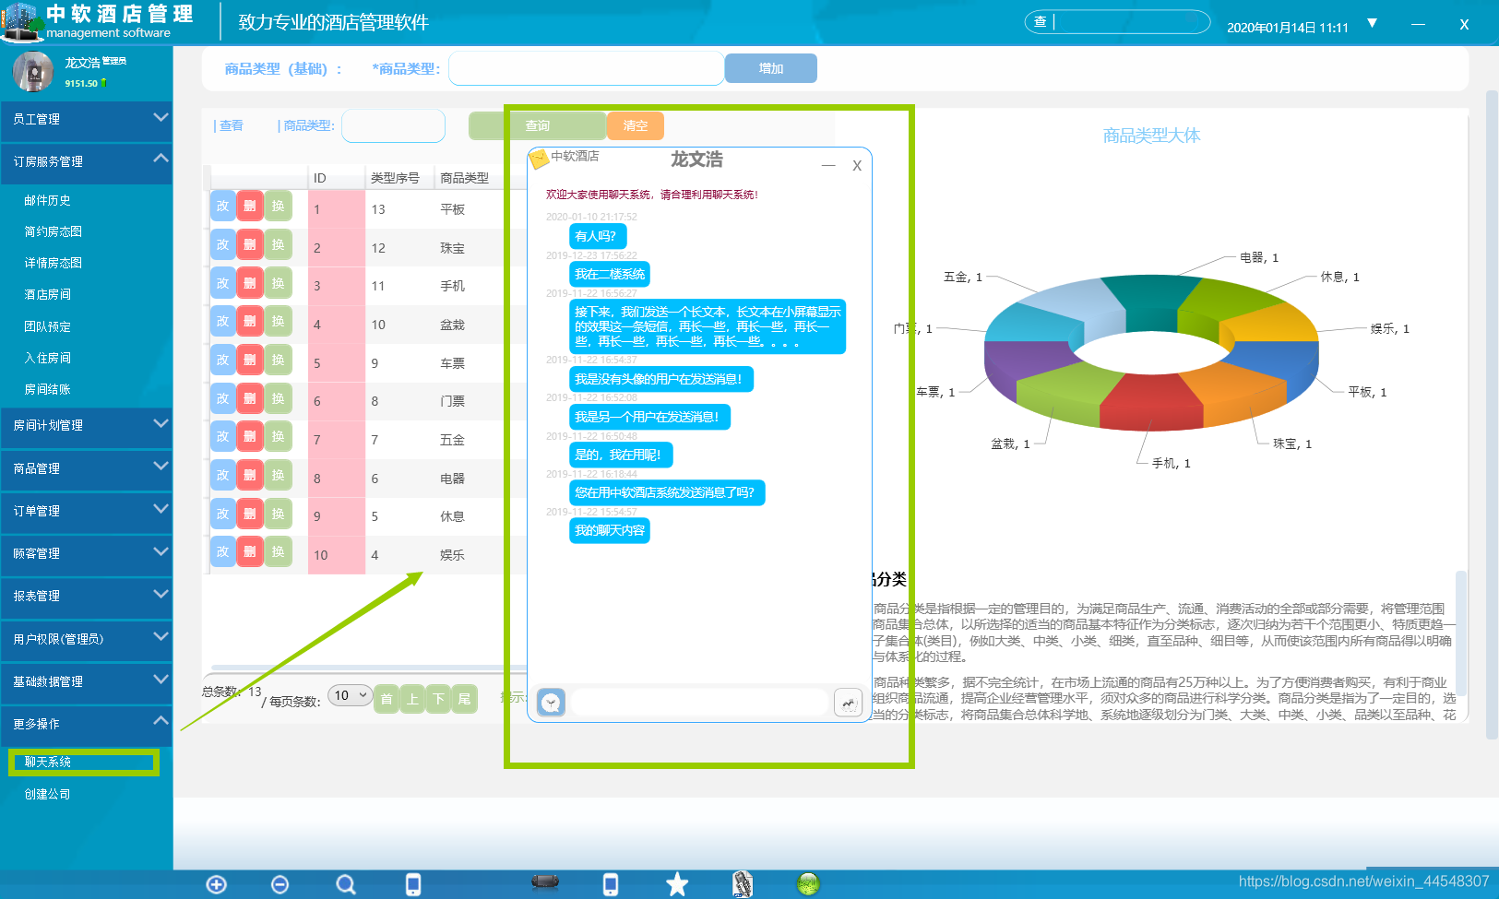Expand the 基础数据管理 menu section

point(86,681)
